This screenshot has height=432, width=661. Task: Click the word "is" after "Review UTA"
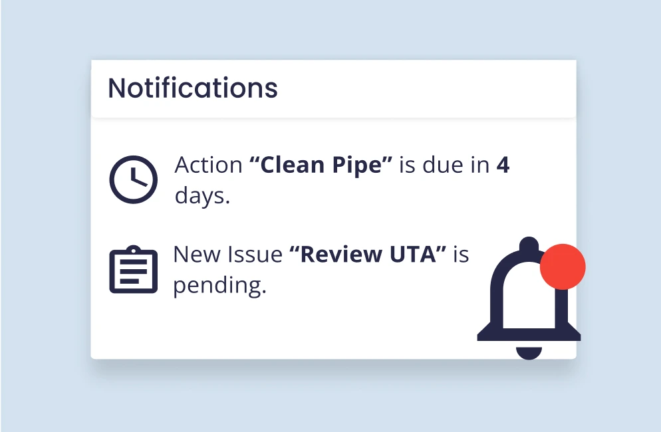click(x=462, y=254)
